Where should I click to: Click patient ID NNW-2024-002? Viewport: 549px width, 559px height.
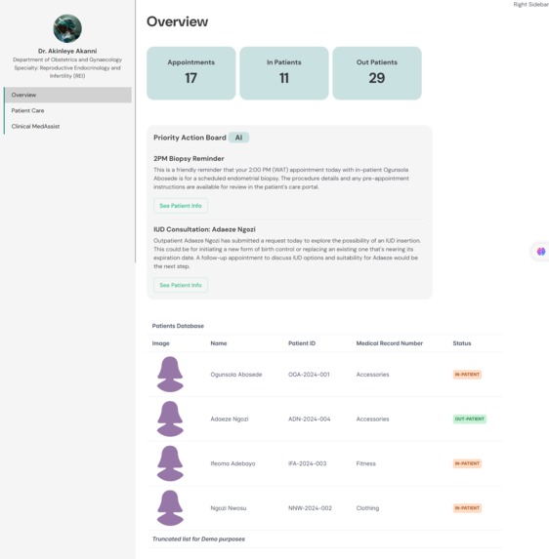tap(311, 508)
